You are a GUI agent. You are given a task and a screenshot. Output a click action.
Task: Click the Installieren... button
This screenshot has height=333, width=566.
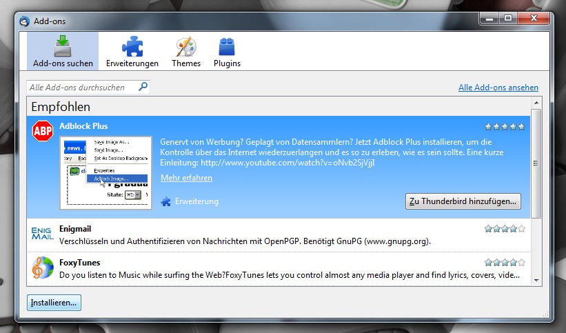click(54, 302)
